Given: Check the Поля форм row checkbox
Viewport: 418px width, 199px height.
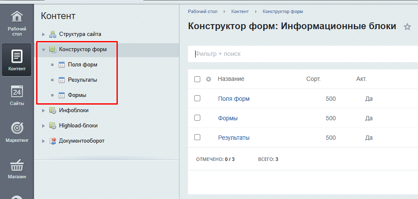Looking at the screenshot, I should [x=197, y=98].
